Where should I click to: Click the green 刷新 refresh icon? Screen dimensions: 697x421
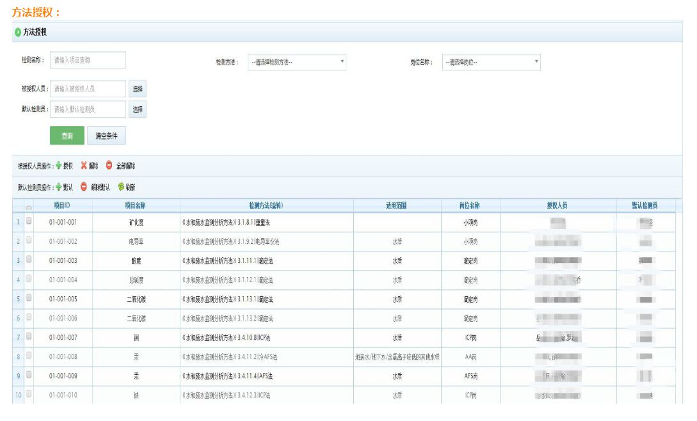point(120,187)
